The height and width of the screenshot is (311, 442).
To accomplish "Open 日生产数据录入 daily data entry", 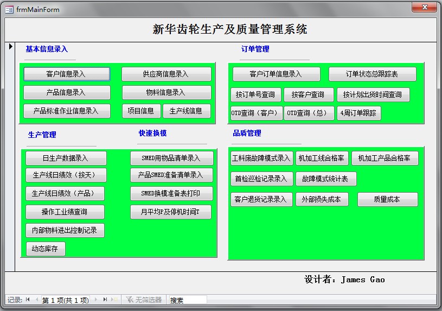I will 66,158.
